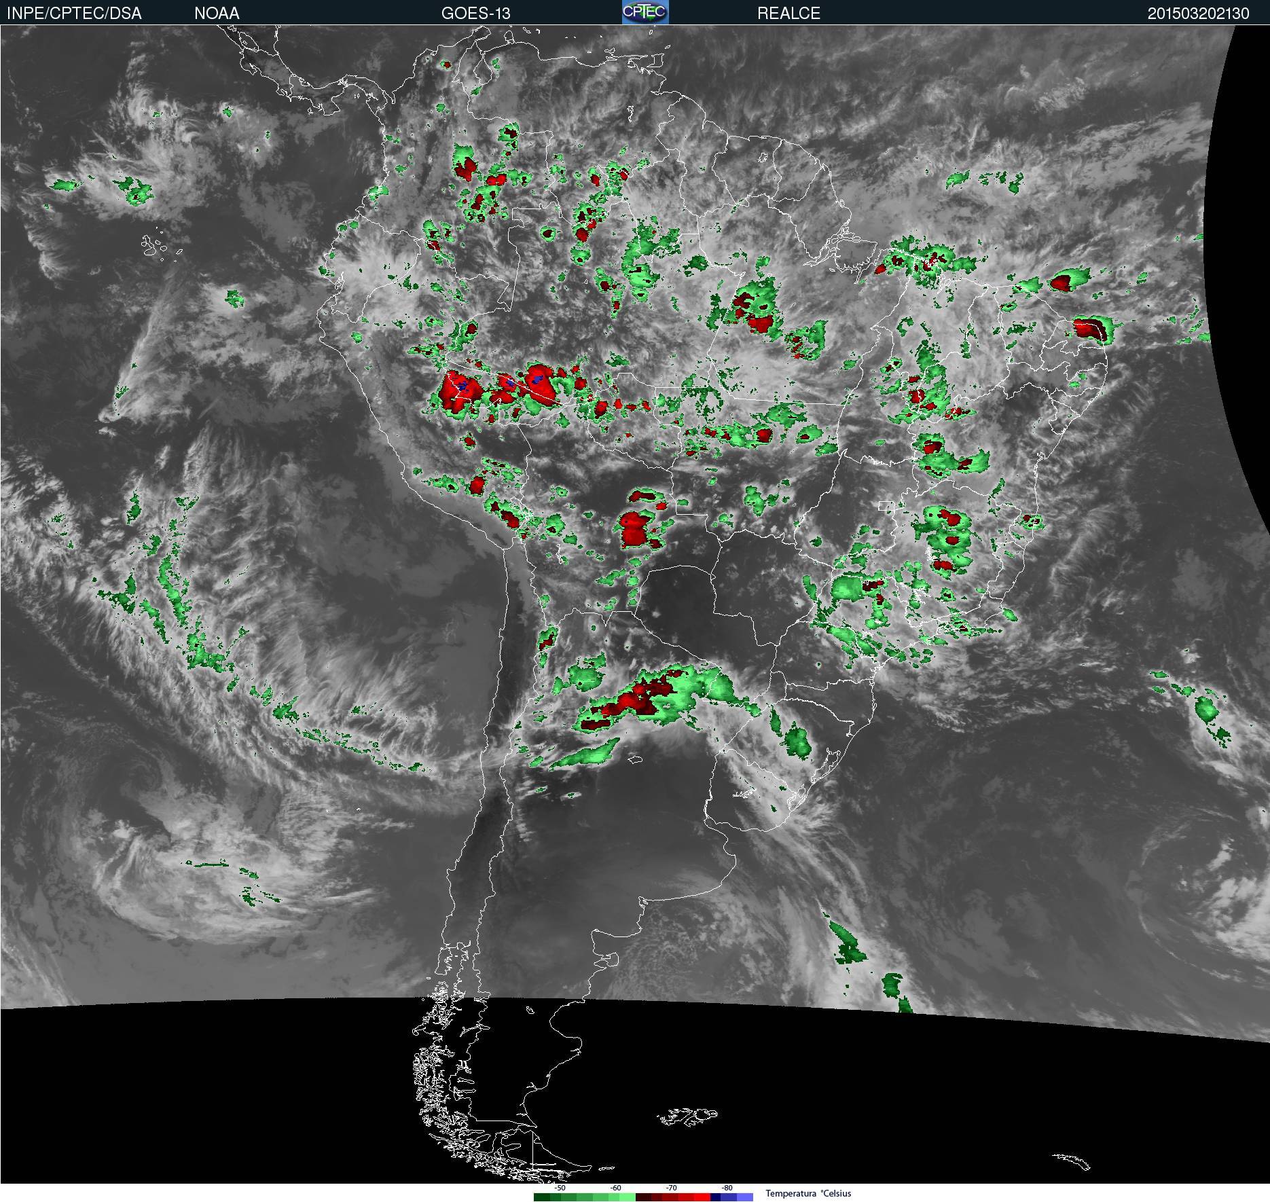Click the darkest green swatch in the legend
The width and height of the screenshot is (1270, 1202).
(x=542, y=1197)
